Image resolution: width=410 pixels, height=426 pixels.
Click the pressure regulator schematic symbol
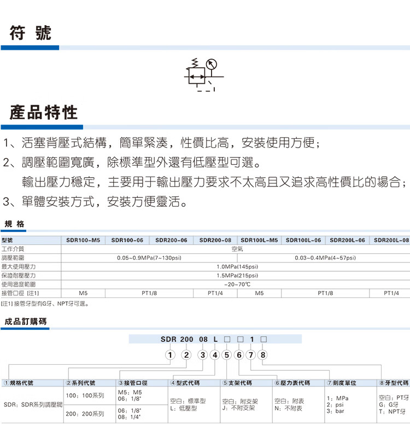pyautogui.click(x=203, y=74)
